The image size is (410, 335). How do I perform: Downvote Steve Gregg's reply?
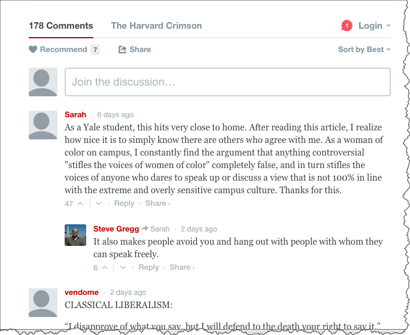point(123,267)
